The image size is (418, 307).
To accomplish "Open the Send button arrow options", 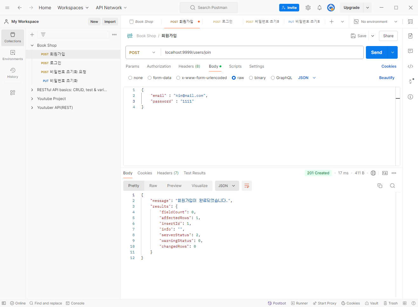I will (x=393, y=52).
